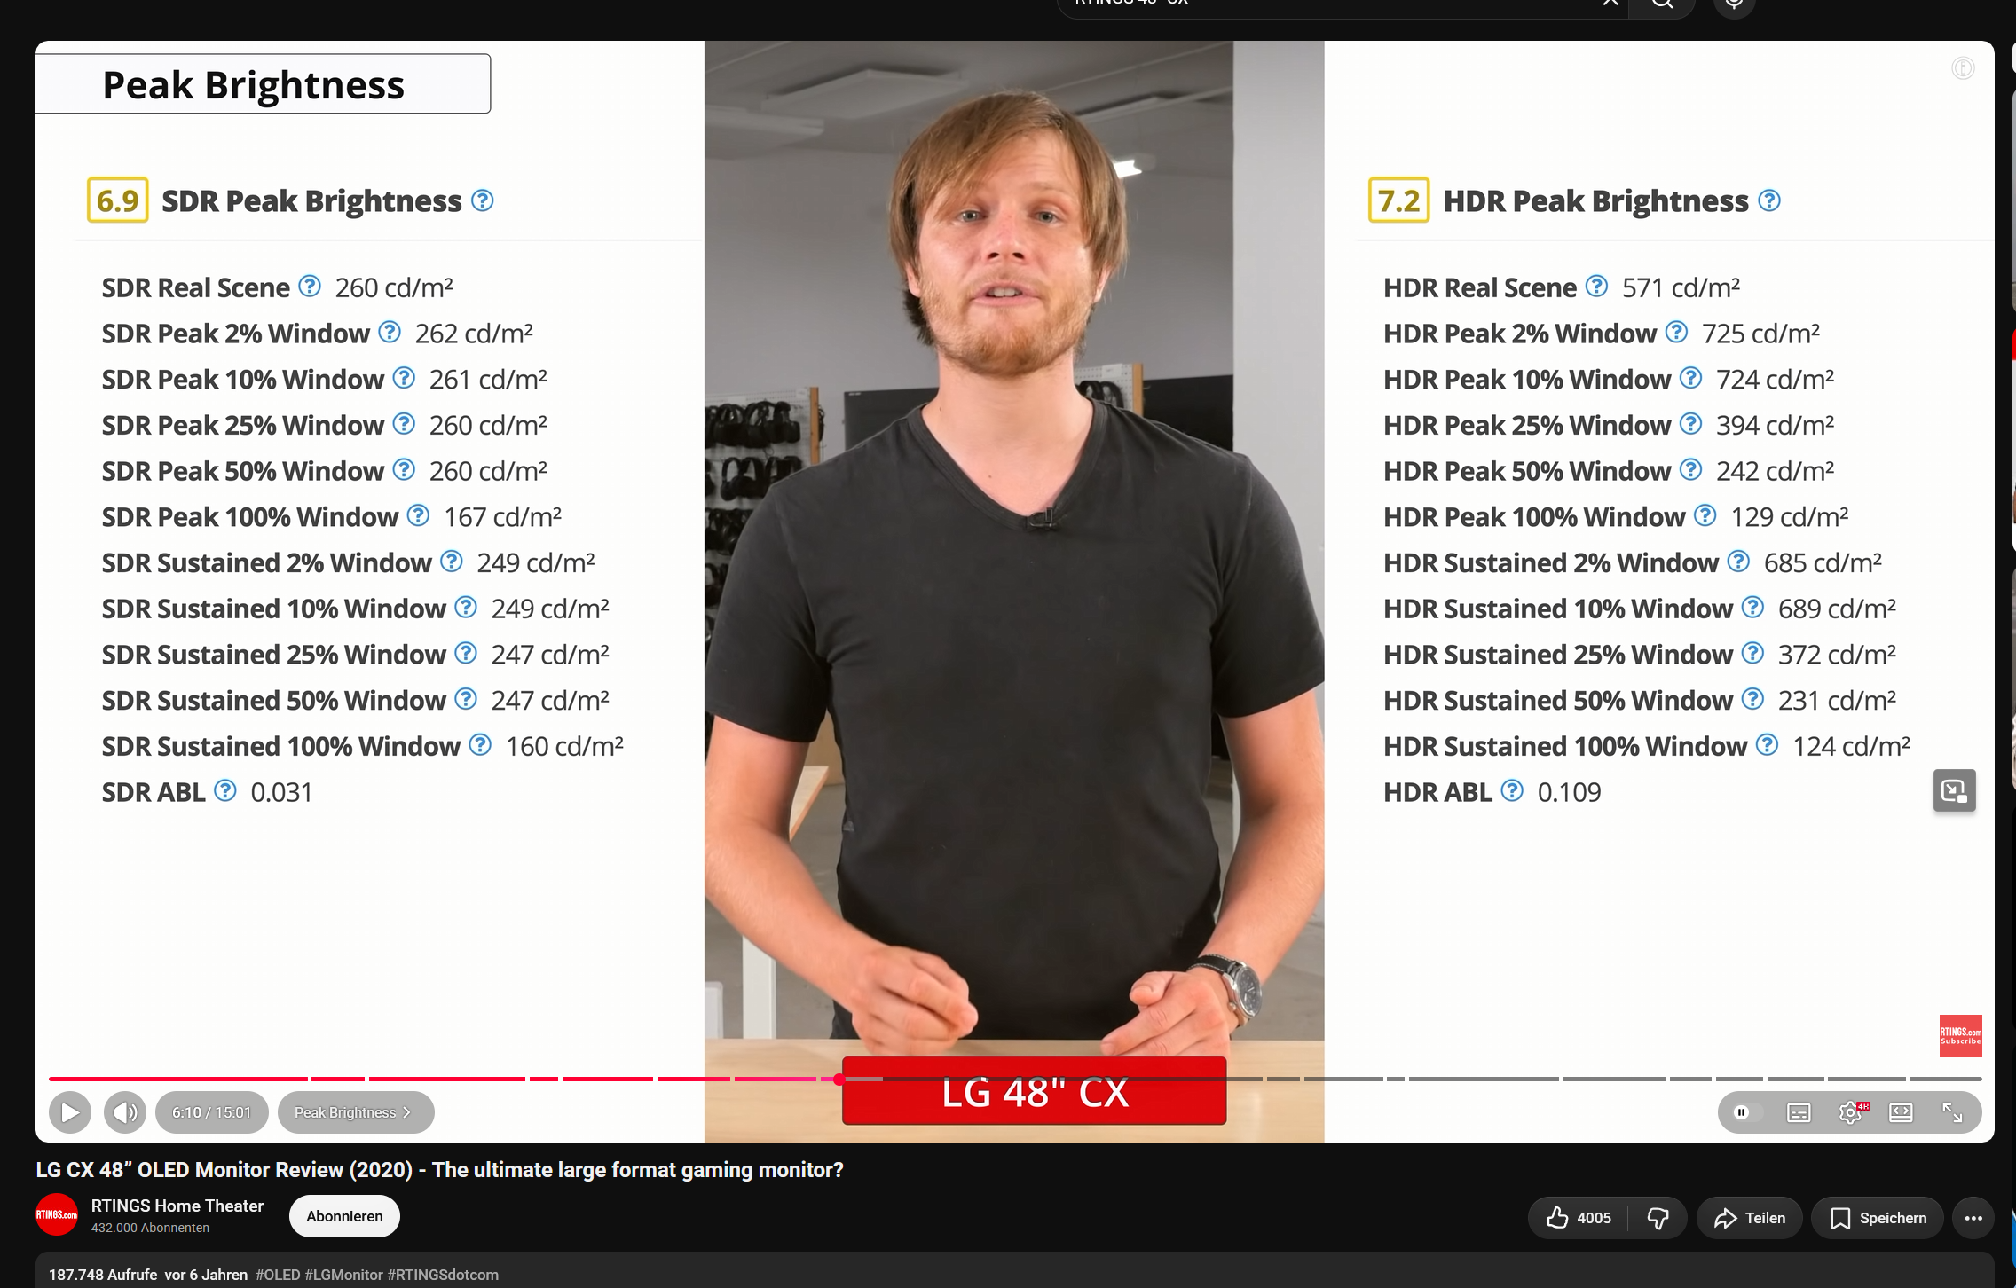Click the 6:10 / 15:01 time display
Image resolution: width=2016 pixels, height=1288 pixels.
pos(211,1112)
